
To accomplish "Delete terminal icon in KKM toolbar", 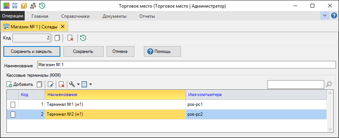I will pyautogui.click(x=61, y=84).
